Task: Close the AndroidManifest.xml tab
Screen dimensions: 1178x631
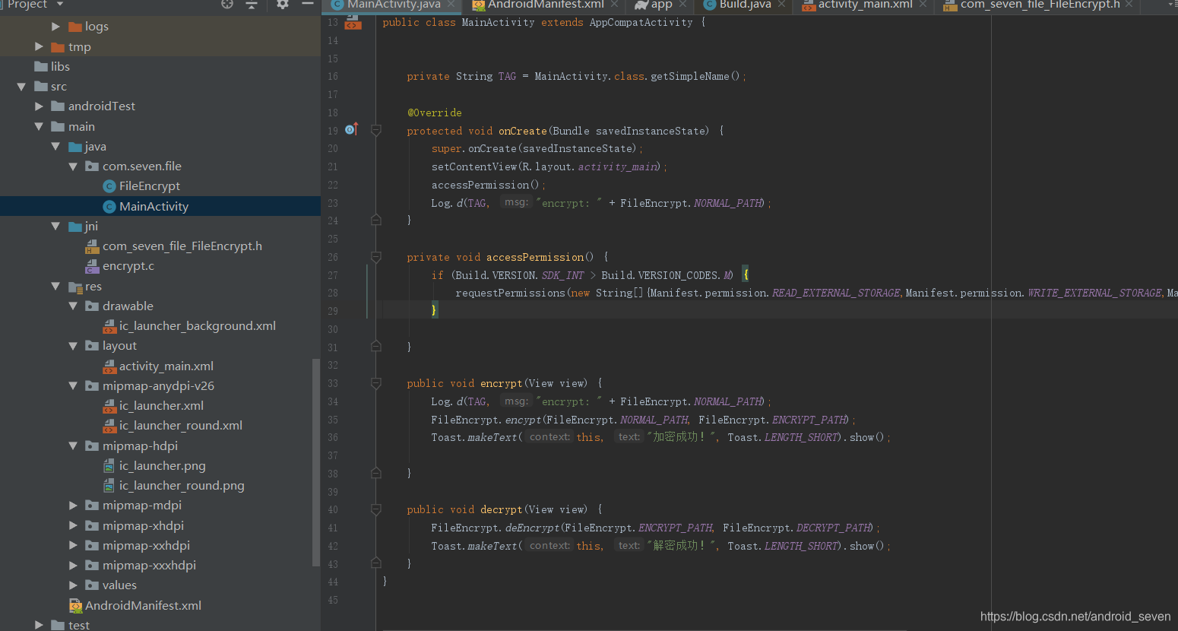Action: [614, 5]
